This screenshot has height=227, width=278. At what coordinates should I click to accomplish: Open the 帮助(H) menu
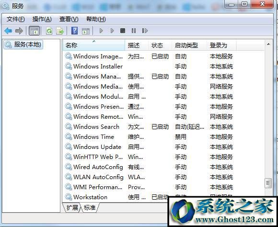tap(96, 19)
